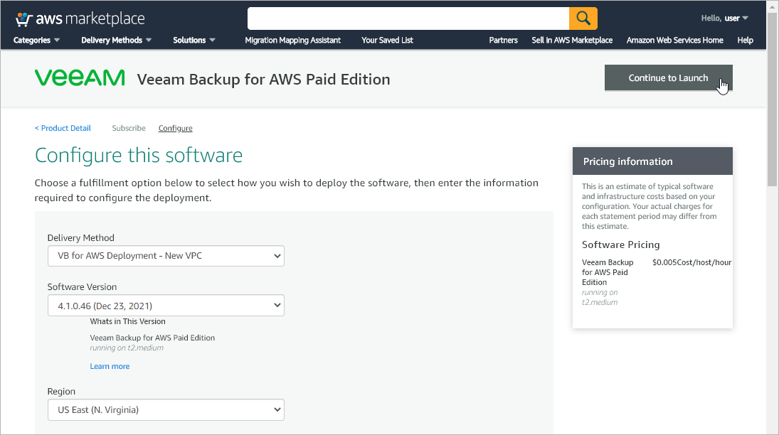The image size is (779, 435).
Task: Click the Veeam logo
Action: tap(80, 78)
